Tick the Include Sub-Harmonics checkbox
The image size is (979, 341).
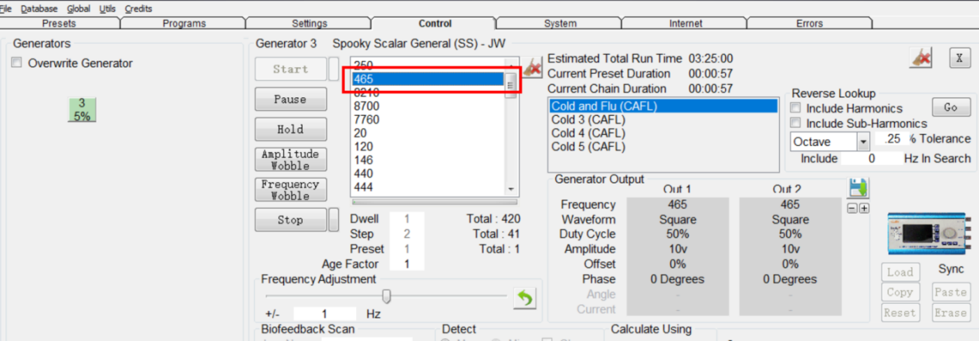(x=797, y=123)
